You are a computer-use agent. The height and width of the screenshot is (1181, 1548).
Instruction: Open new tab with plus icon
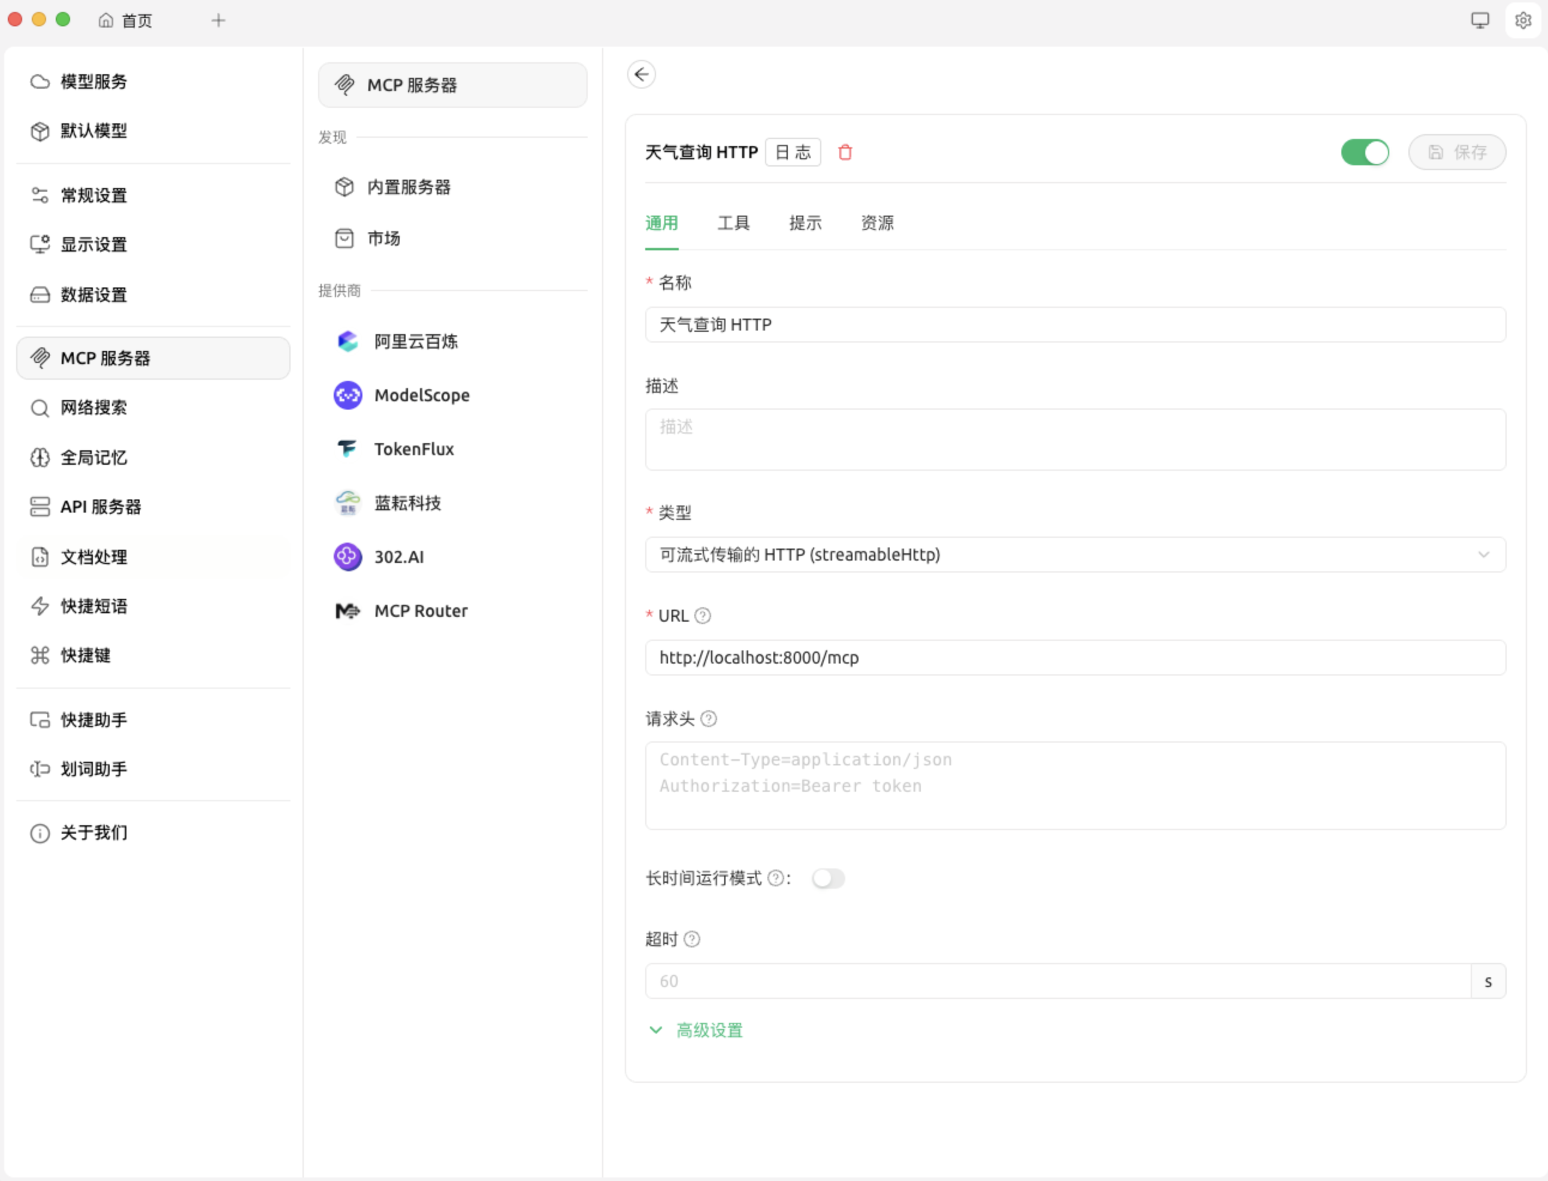pyautogui.click(x=219, y=20)
